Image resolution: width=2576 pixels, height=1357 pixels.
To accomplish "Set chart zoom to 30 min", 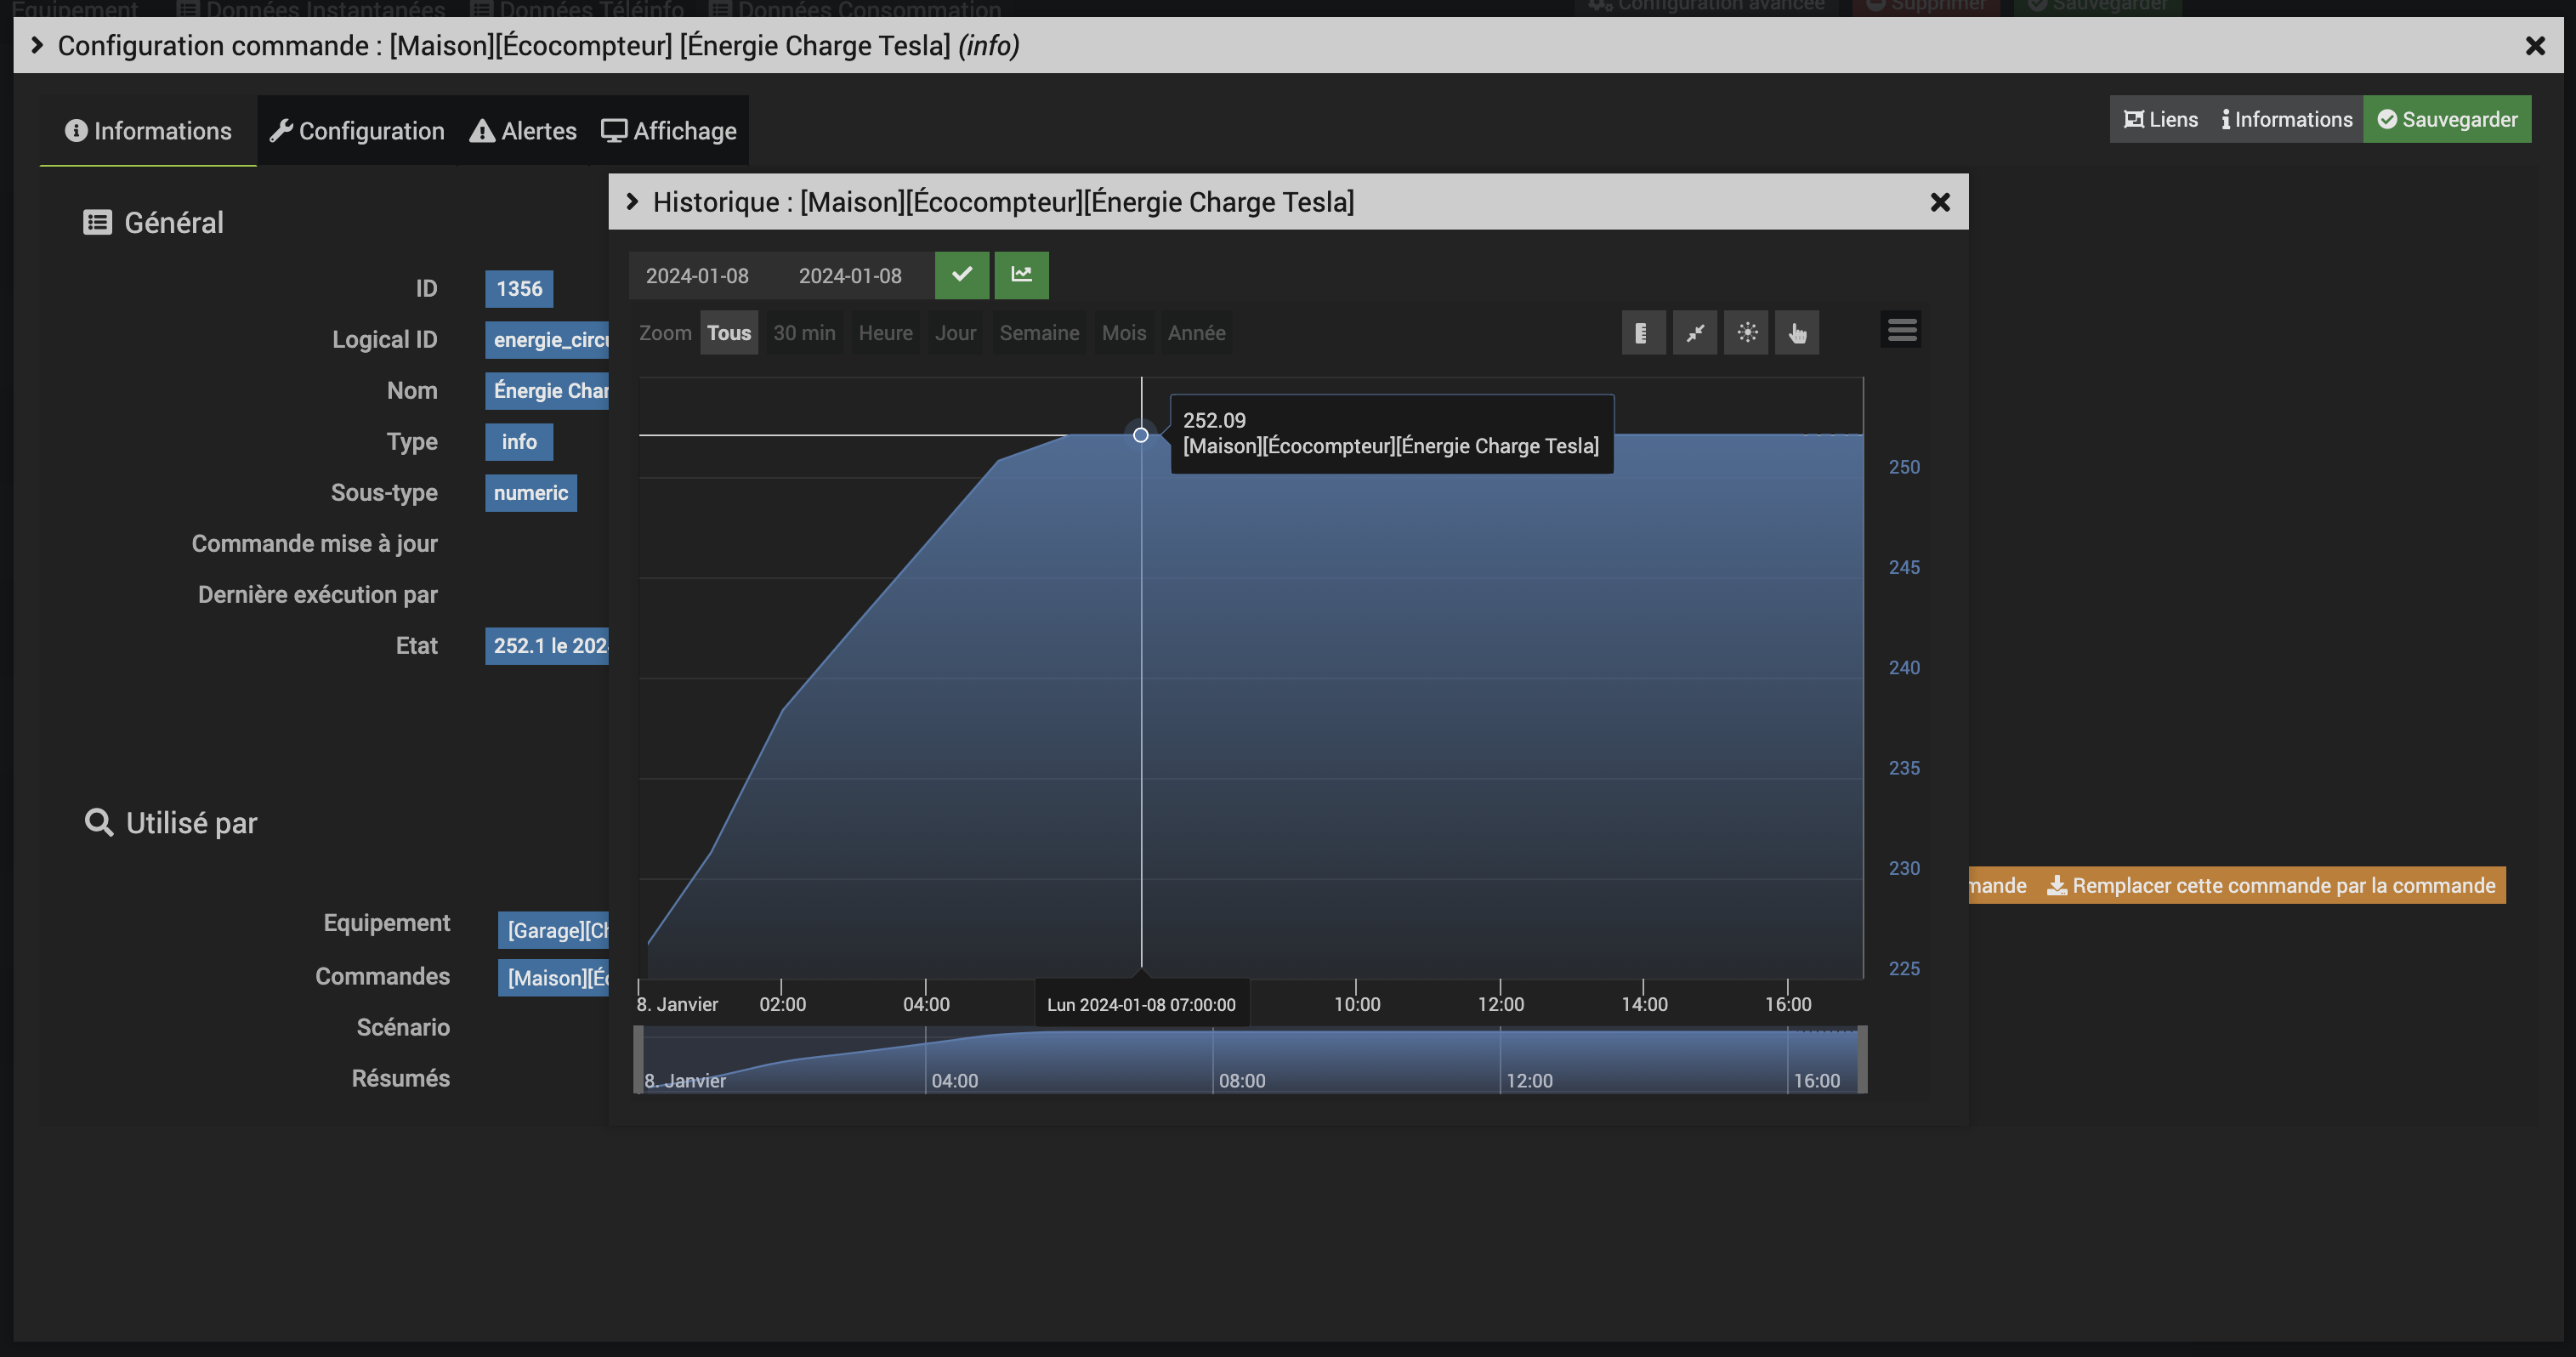I will pos(804,333).
